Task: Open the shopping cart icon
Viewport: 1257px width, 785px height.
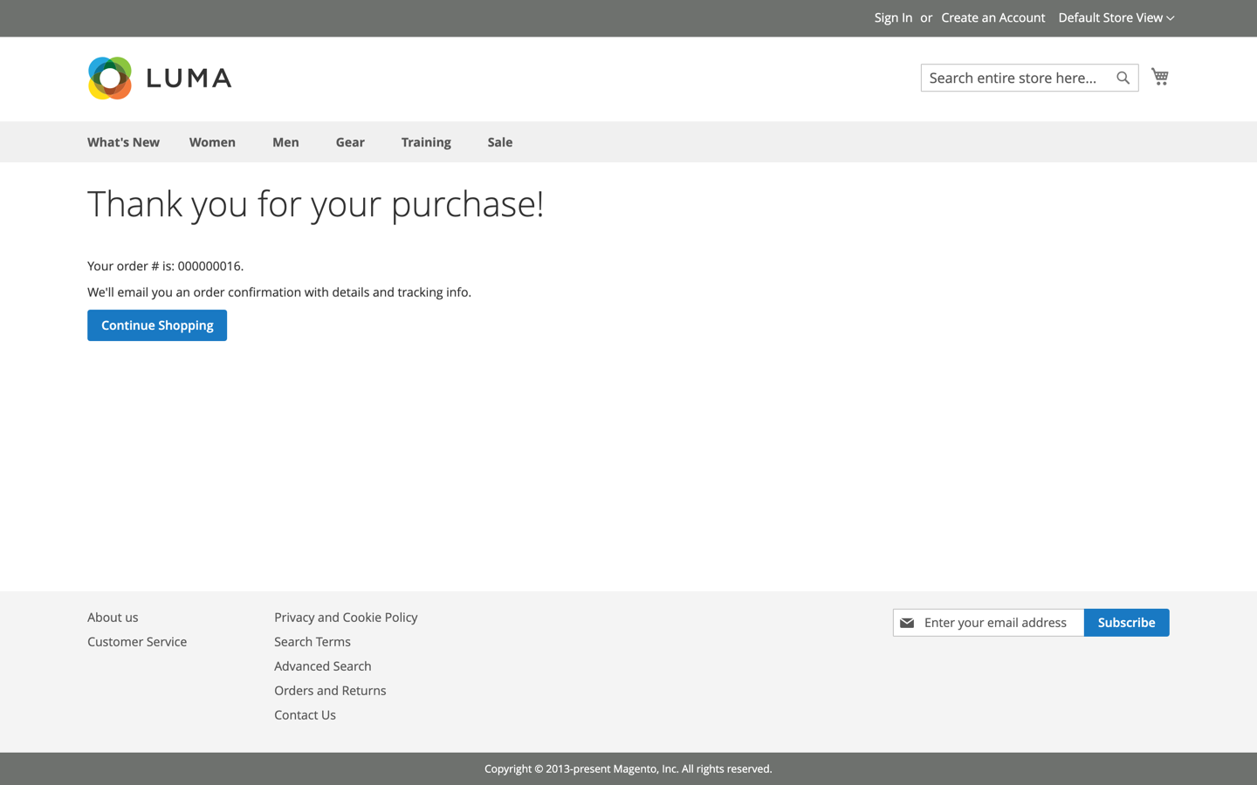Action: [1159, 77]
